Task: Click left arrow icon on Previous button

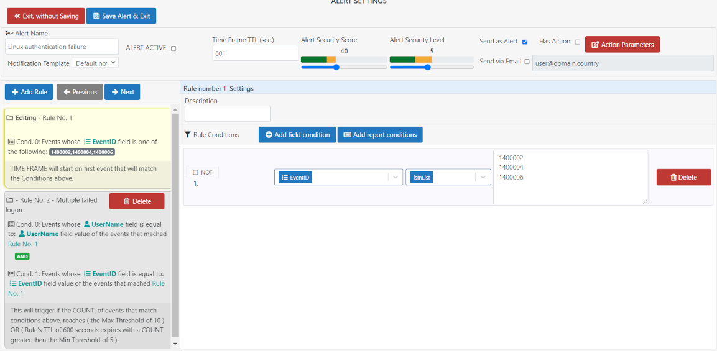Action: tap(67, 92)
